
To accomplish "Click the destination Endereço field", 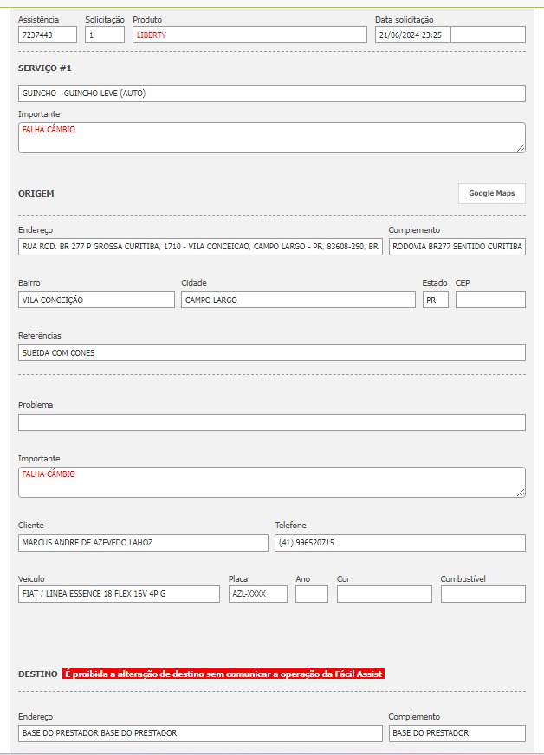I will coord(200,733).
